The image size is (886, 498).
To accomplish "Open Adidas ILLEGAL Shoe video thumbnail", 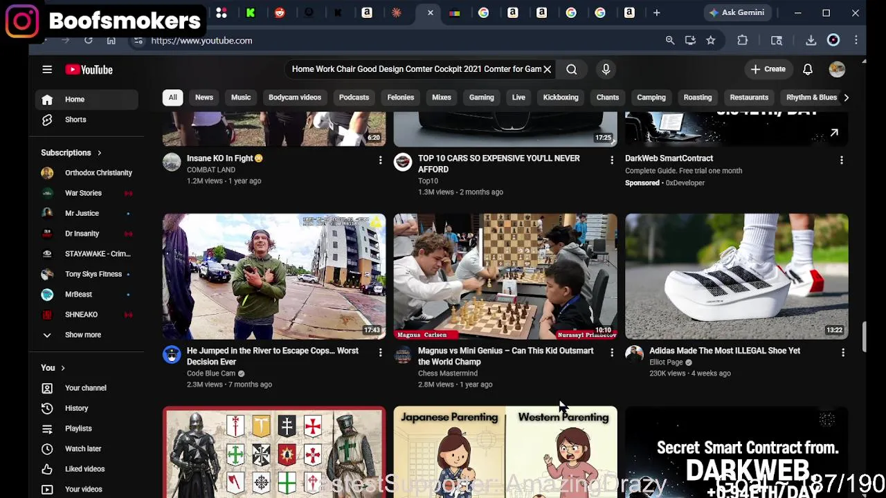I will [736, 277].
